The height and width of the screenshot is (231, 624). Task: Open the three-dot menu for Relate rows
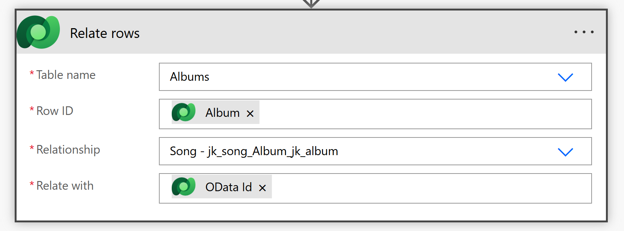coord(584,32)
